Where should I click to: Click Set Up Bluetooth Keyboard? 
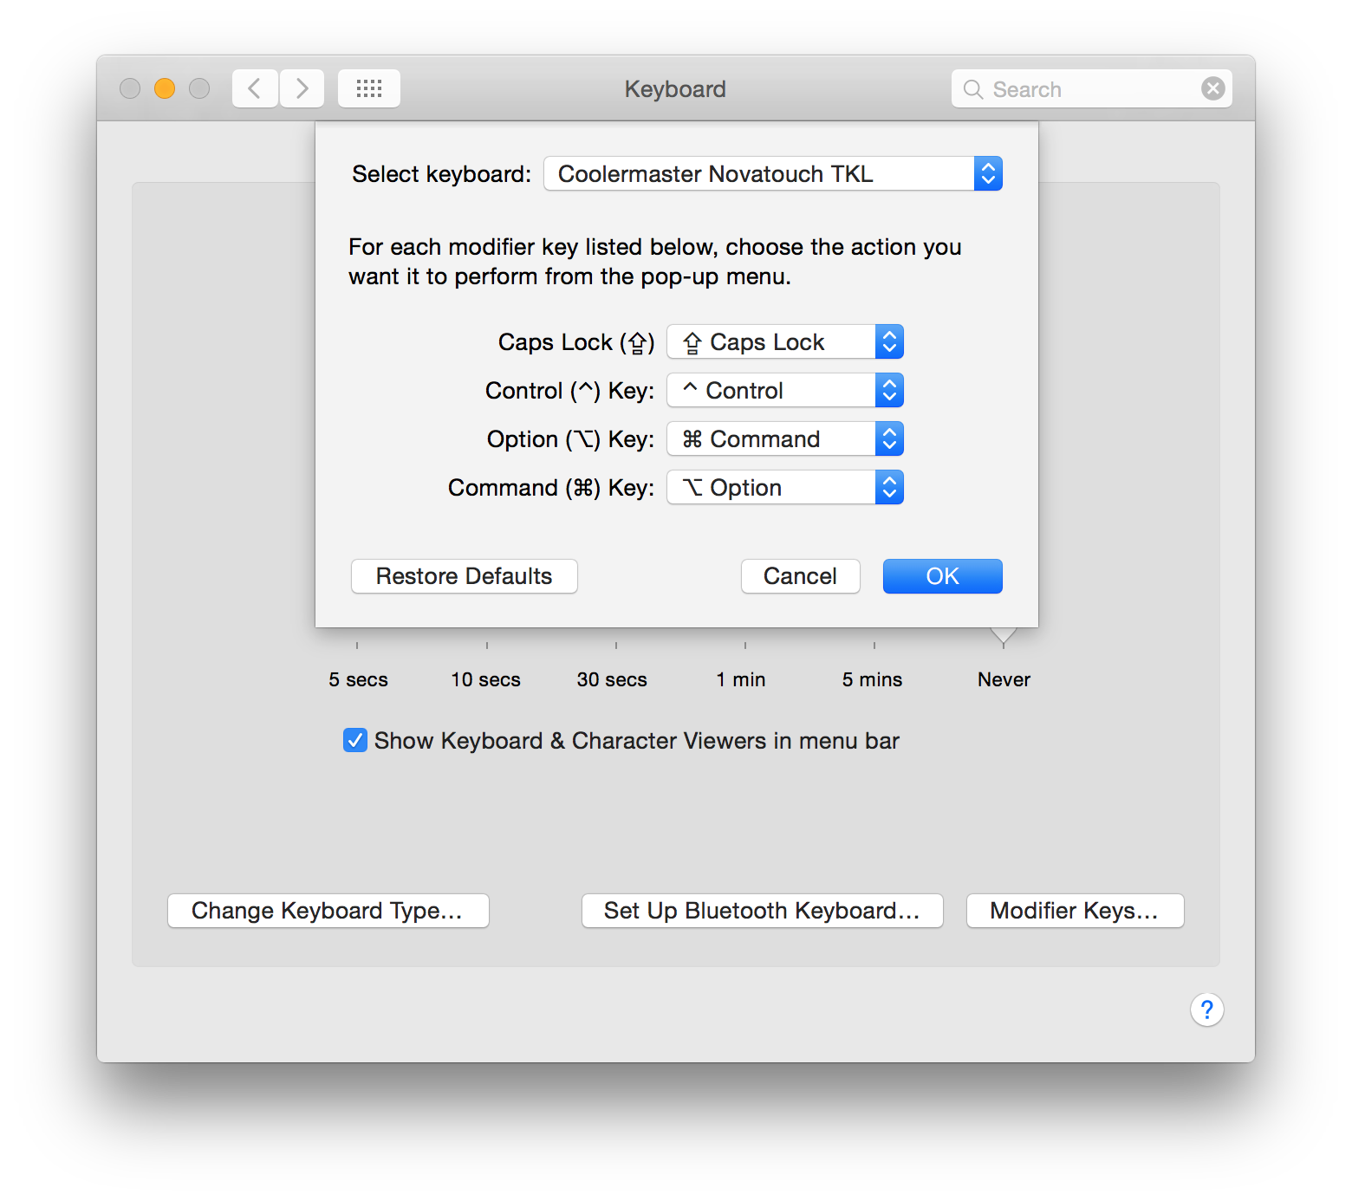(761, 910)
